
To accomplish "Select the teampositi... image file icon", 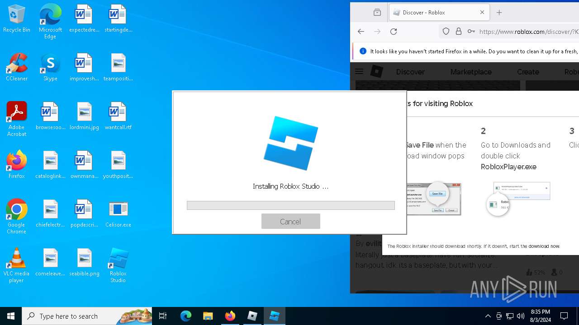I will 118,68.
